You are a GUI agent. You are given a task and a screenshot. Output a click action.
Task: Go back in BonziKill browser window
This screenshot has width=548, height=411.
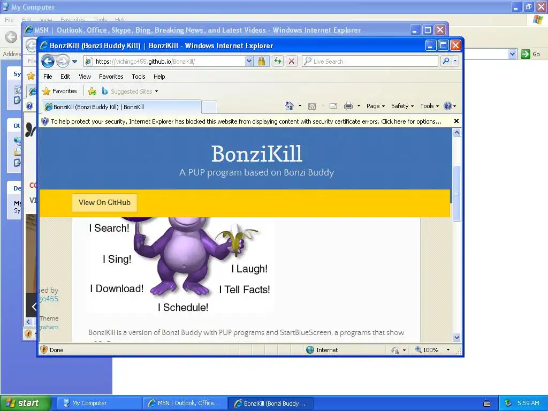48,61
